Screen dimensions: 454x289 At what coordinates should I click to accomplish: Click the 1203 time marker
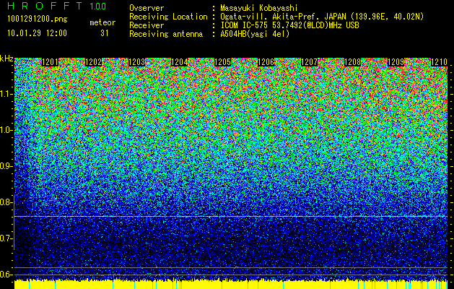136,62
